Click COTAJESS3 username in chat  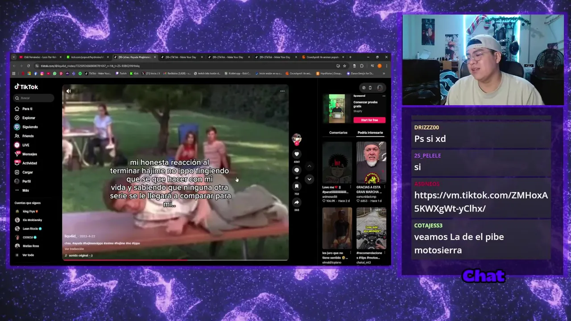tap(428, 226)
